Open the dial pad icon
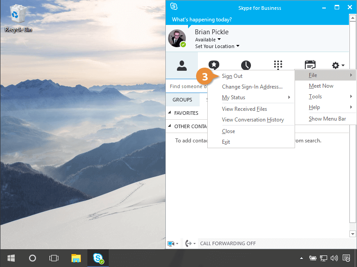The width and height of the screenshot is (357, 267). coord(278,65)
